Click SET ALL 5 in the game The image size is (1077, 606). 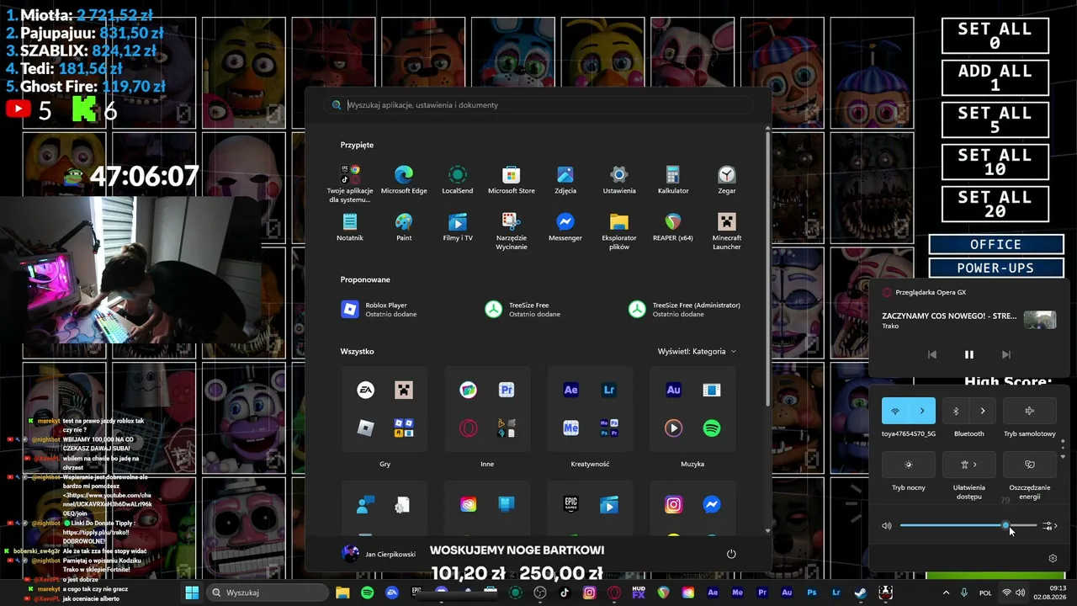(x=995, y=120)
